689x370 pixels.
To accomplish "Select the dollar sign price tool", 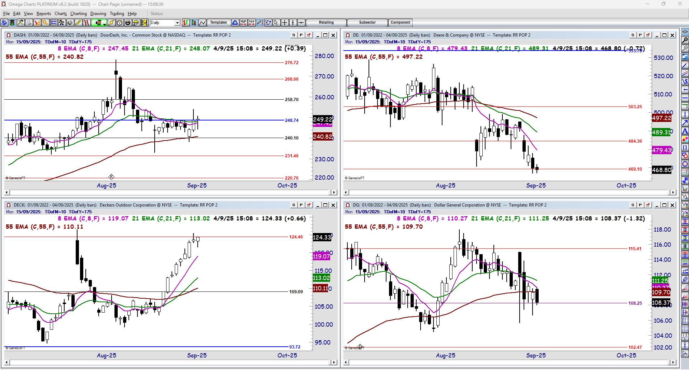I will coord(685,81).
